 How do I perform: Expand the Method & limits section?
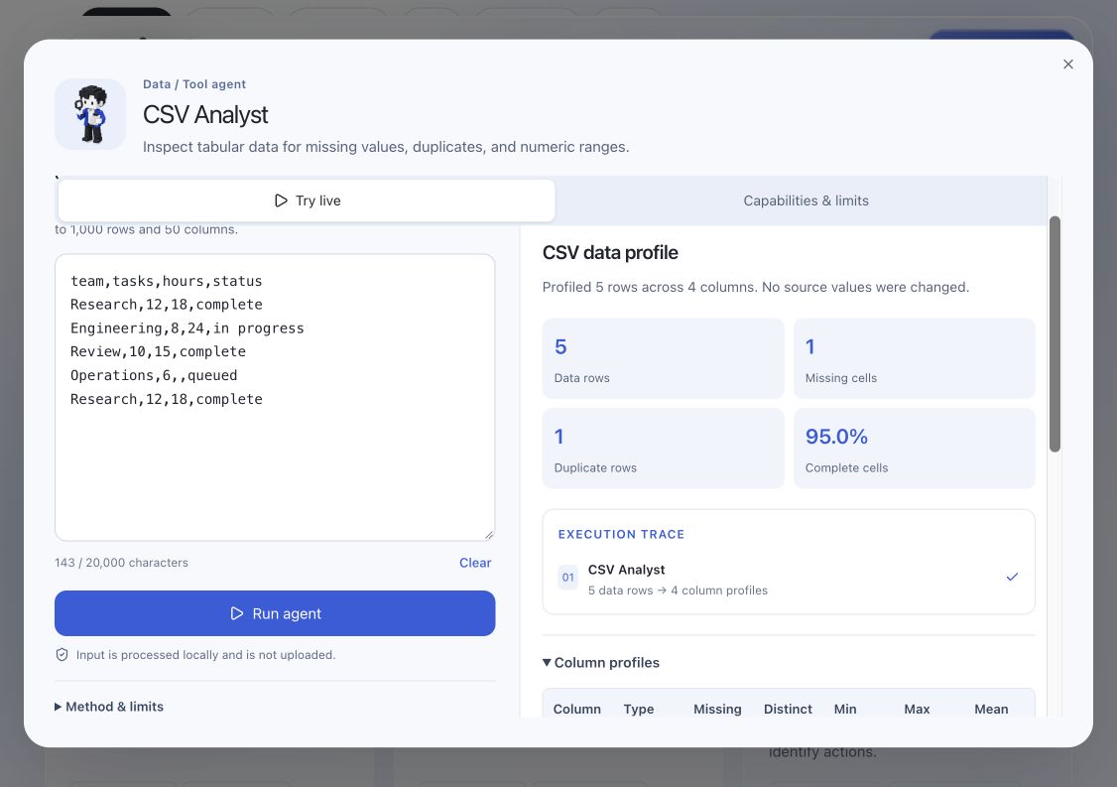[x=109, y=707]
